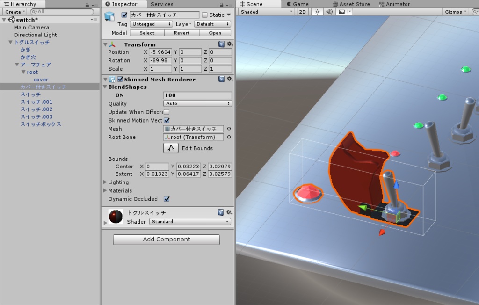Click the Mesh object picker circle
Viewport: 479px width, 305px height.
229,129
